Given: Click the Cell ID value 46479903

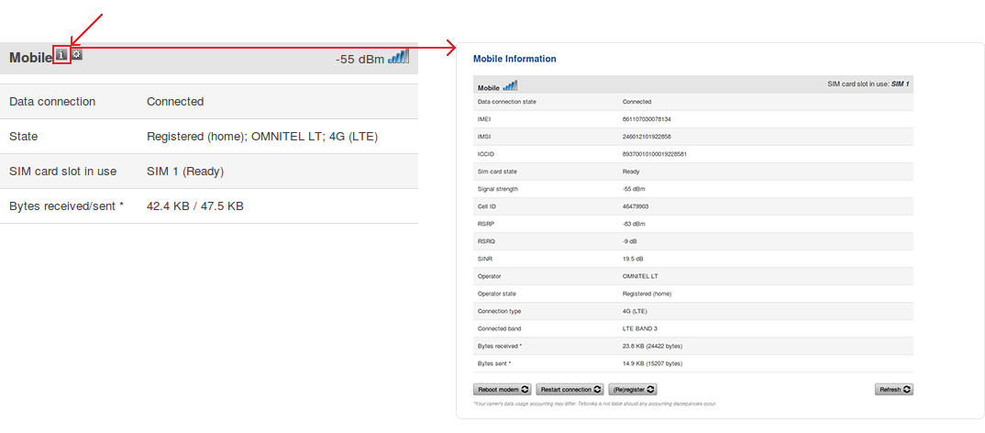Looking at the screenshot, I should tap(636, 206).
